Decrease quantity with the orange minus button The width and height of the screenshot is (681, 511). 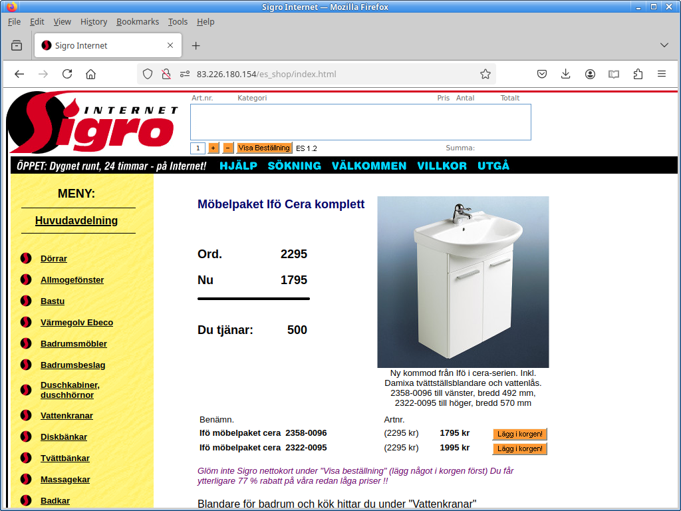point(228,148)
